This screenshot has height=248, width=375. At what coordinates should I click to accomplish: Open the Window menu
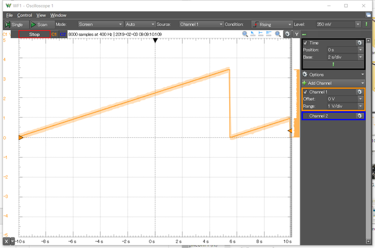tap(58, 15)
